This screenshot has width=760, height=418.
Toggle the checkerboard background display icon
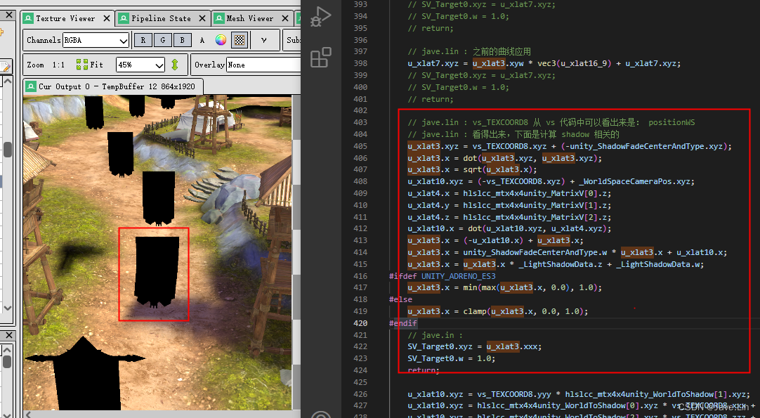(x=239, y=40)
